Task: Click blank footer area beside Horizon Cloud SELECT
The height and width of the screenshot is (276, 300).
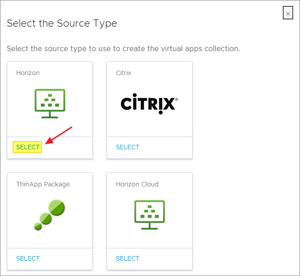Action: pyautogui.click(x=168, y=259)
